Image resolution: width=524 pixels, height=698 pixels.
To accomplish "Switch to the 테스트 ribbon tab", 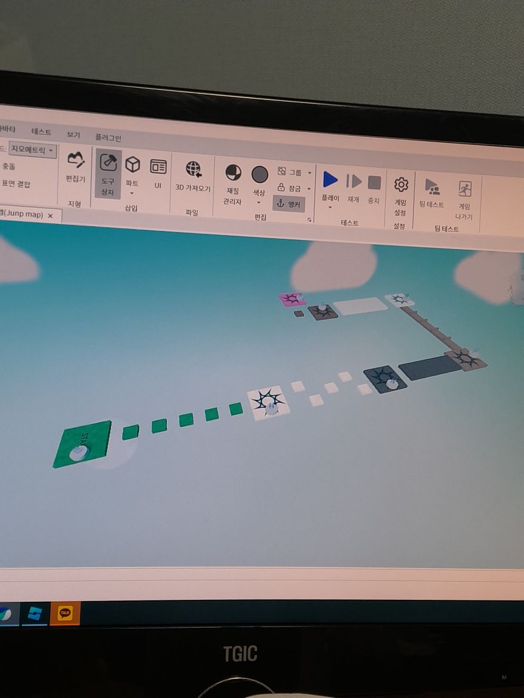I will pyautogui.click(x=41, y=131).
